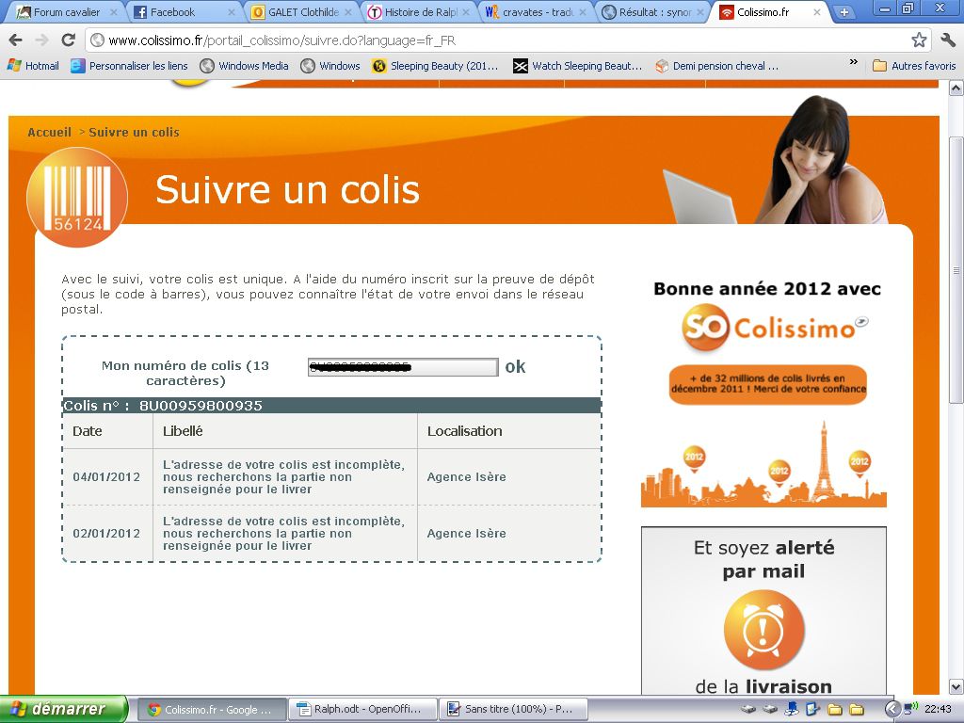Click the Accueil breadcrumb link
964x723 pixels.
point(49,133)
